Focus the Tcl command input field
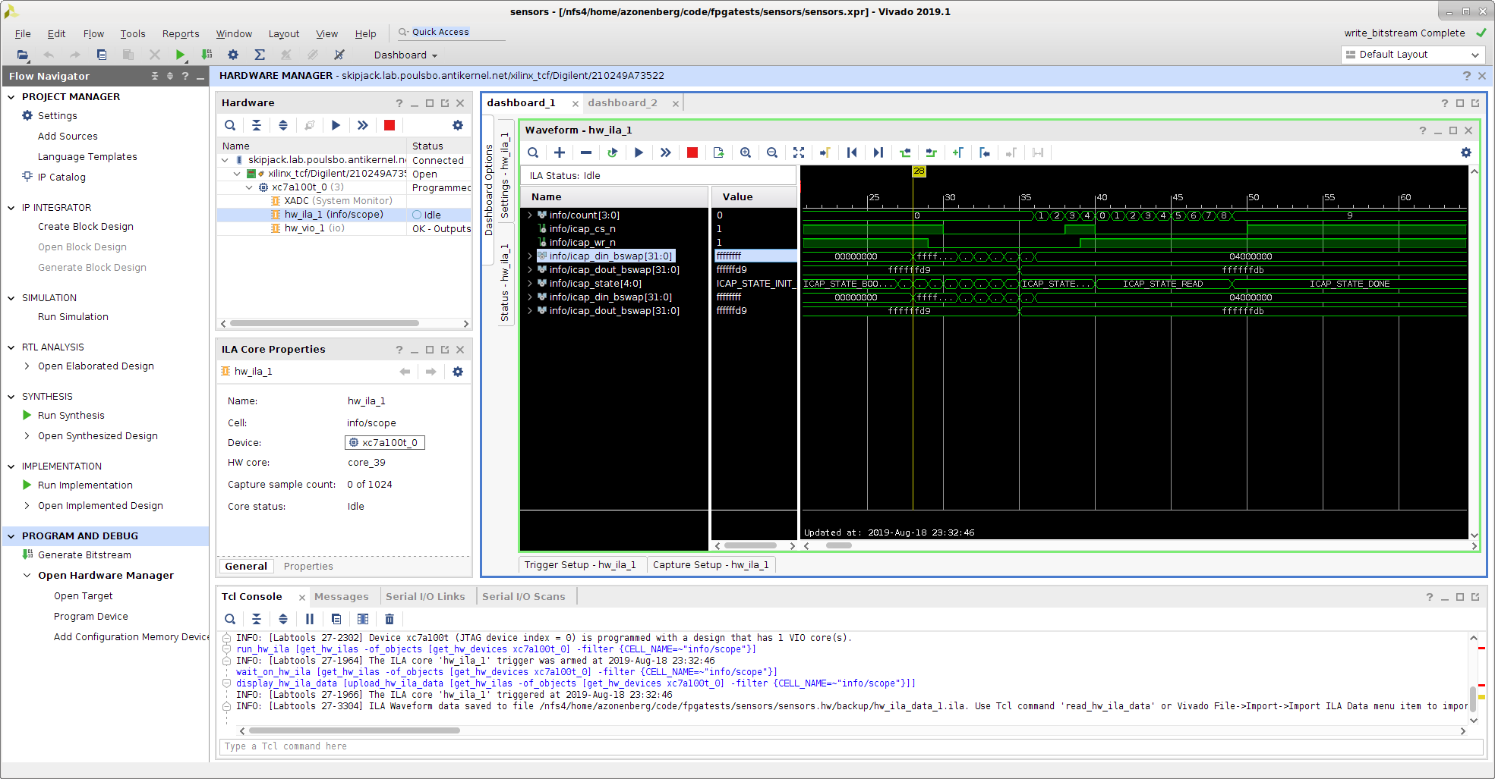This screenshot has height=779, width=1495. [x=850, y=746]
